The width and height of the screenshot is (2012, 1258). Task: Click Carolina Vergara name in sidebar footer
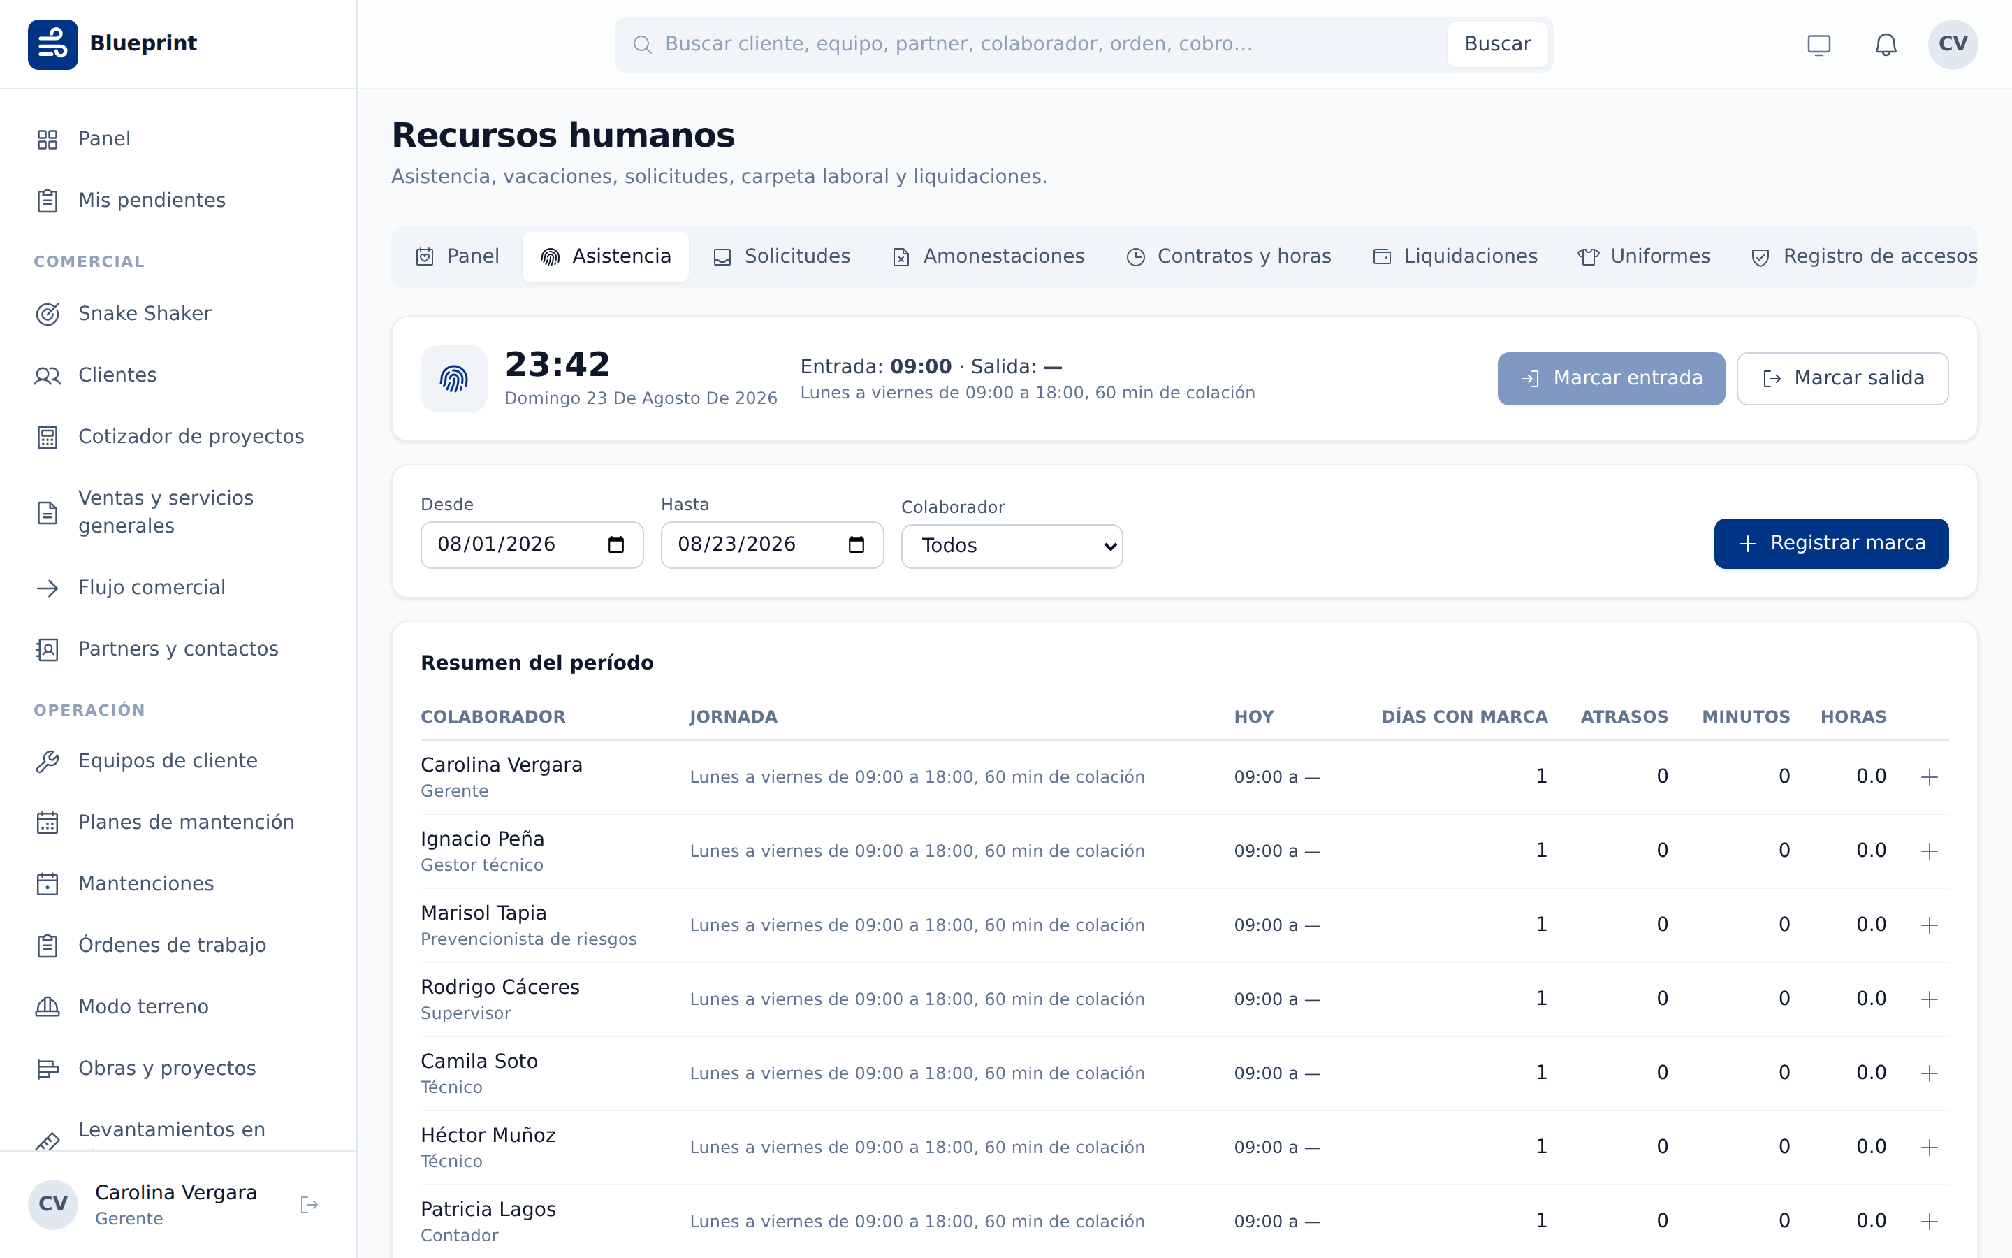pyautogui.click(x=175, y=1193)
